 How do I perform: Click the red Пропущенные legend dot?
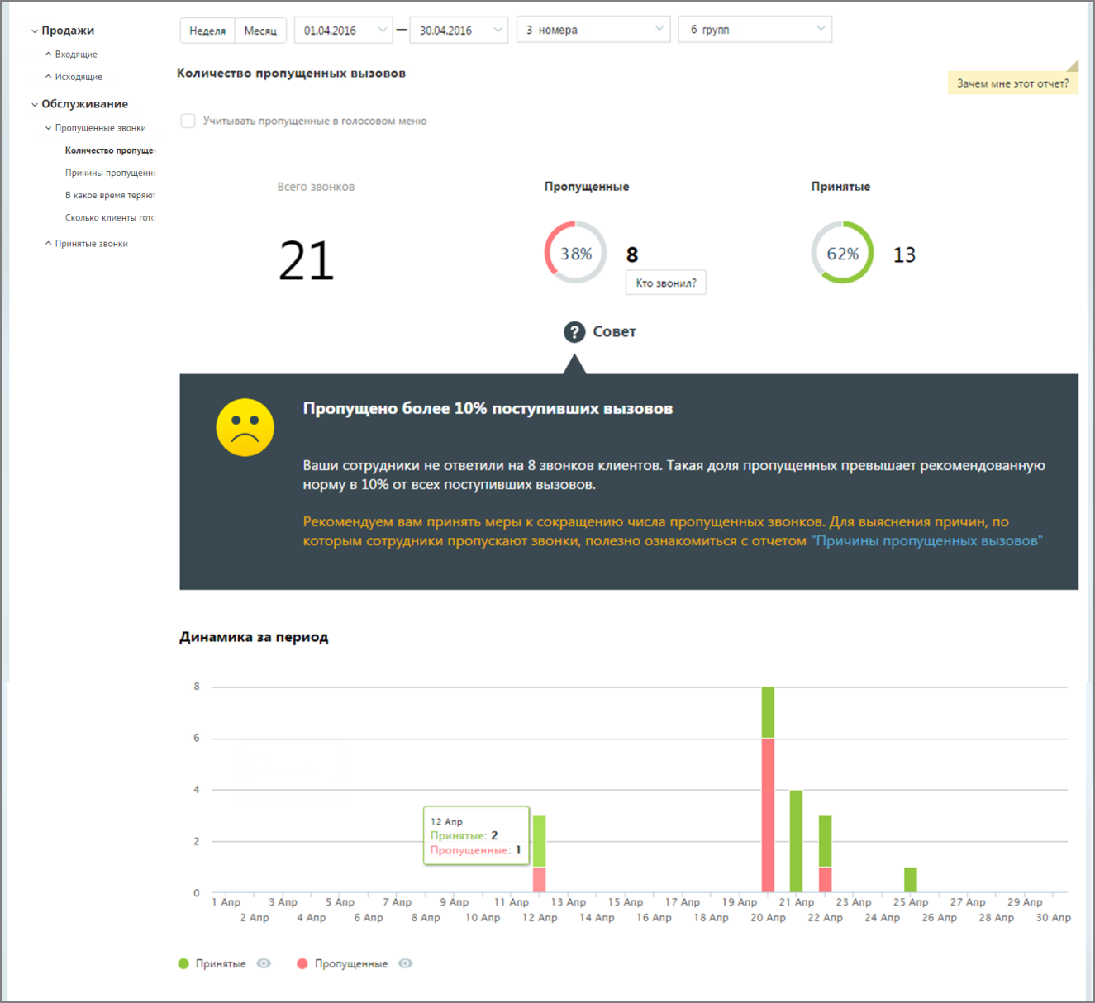(302, 963)
